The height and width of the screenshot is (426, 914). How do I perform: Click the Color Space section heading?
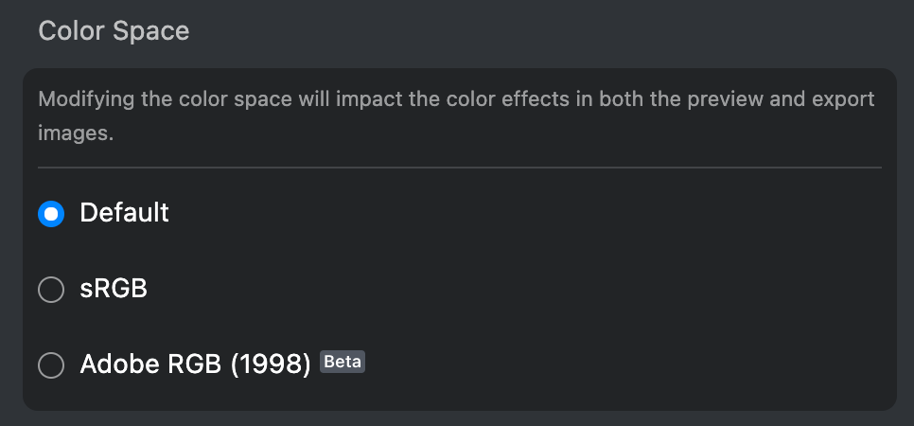(114, 31)
